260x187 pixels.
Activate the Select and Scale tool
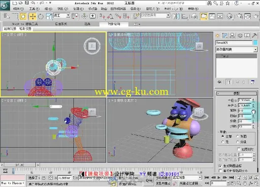pyautogui.click(x=49, y=16)
